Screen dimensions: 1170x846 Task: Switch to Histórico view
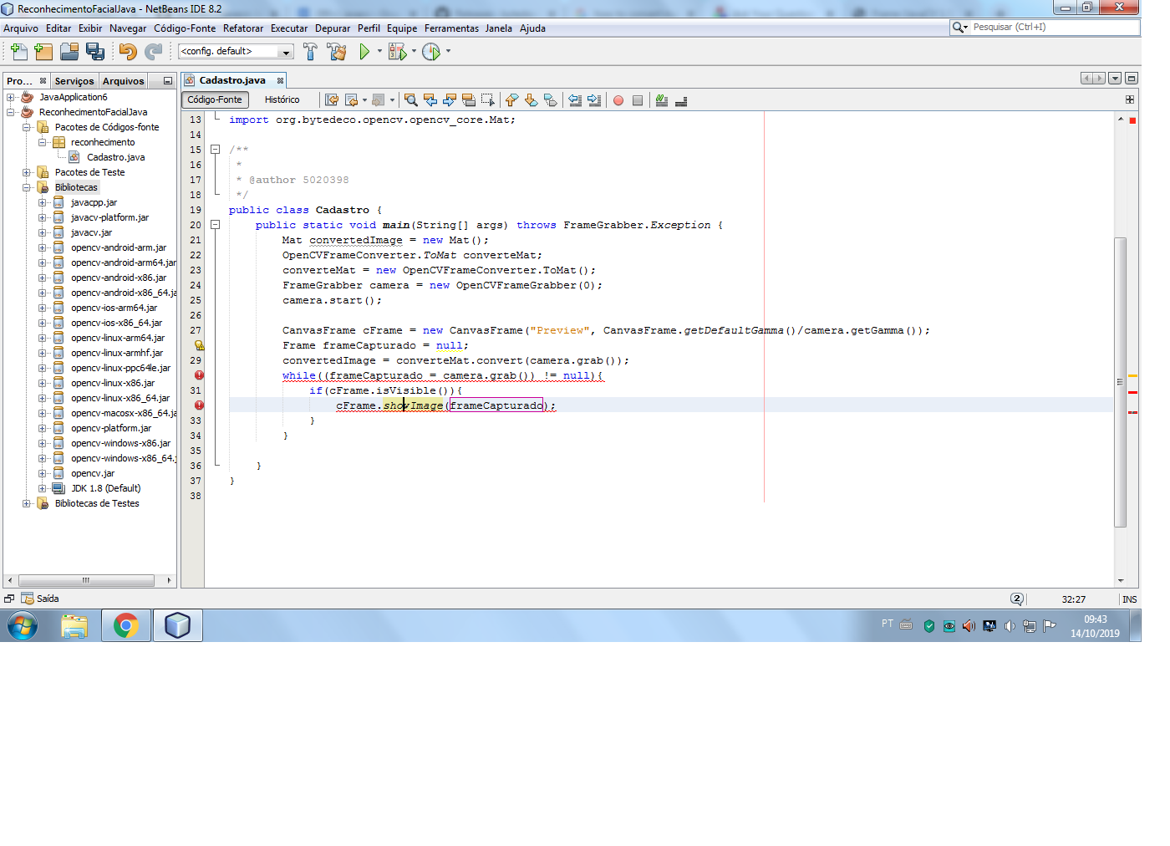click(x=282, y=99)
